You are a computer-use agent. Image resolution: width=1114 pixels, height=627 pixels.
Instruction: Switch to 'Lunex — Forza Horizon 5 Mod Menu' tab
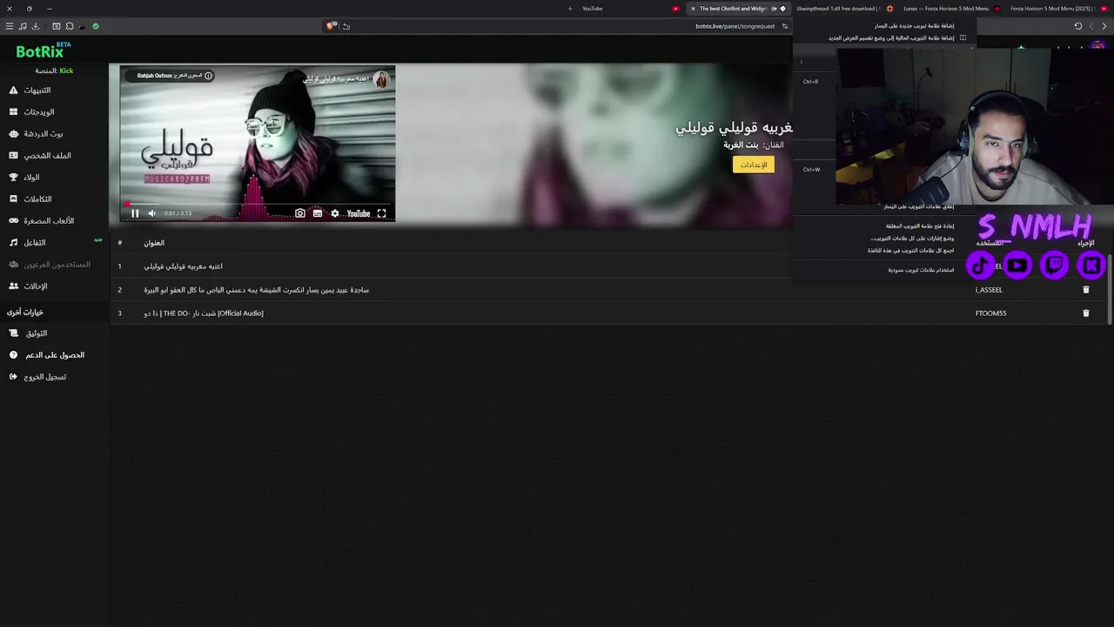950,9
